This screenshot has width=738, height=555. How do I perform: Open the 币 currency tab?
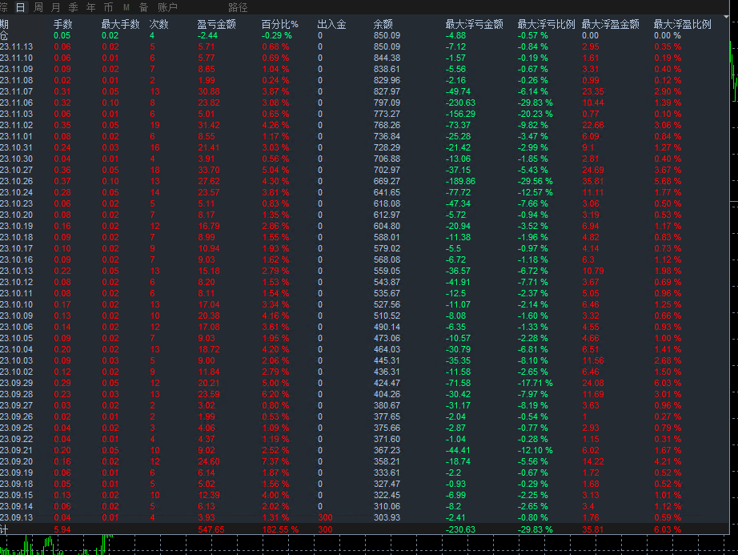[108, 7]
